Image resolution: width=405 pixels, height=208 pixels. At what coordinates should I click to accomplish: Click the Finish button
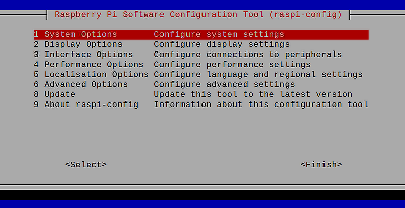321,165
